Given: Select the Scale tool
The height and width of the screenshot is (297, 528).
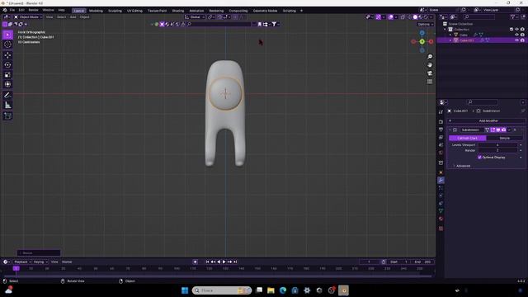Looking at the screenshot, I should point(7,75).
